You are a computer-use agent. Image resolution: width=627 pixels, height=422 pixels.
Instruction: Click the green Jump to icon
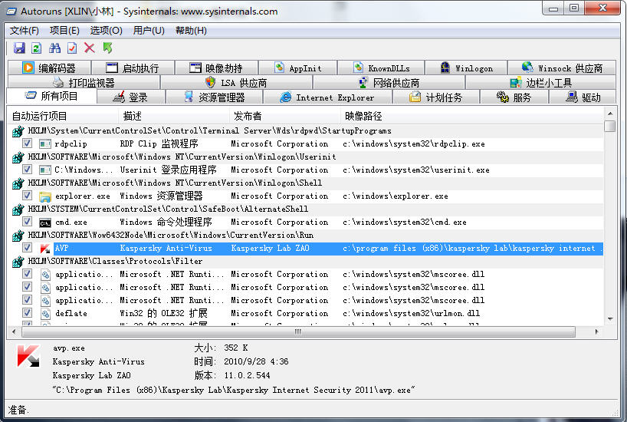107,48
